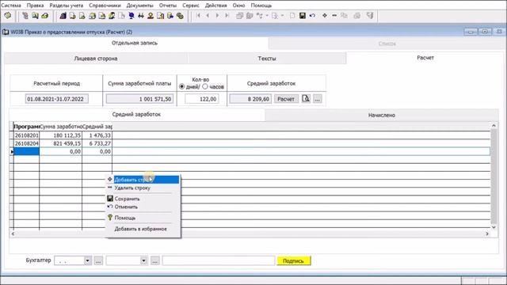Viewport: 507px width, 285px height.
Task: Undo changes with the blue arrow icon
Action: point(312,16)
